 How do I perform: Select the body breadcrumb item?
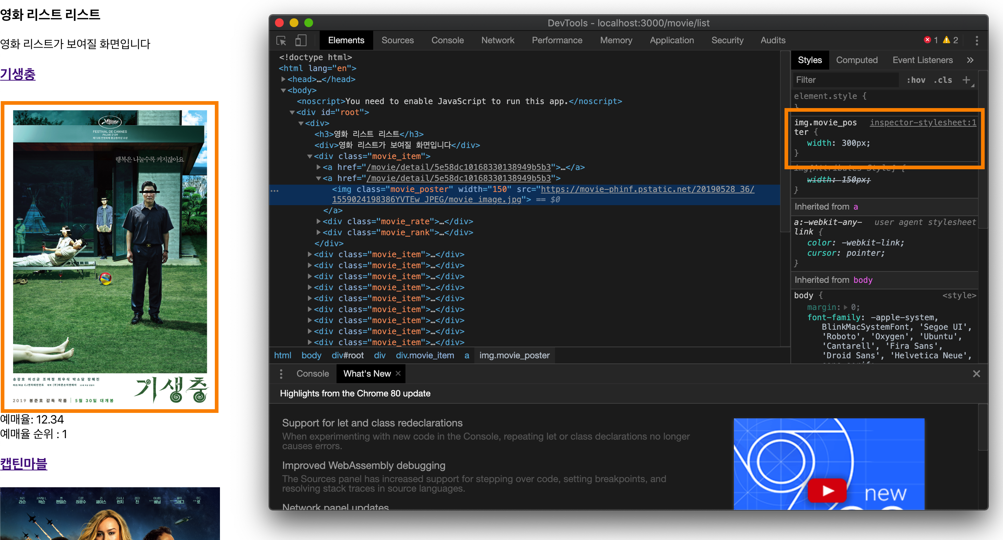[x=311, y=355]
